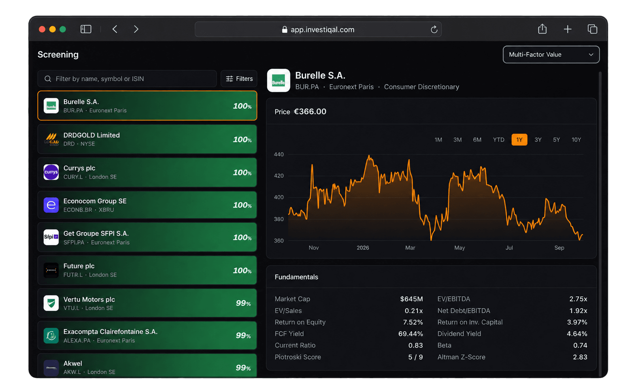Click the EV/Sales value 0.21x

(x=414, y=311)
